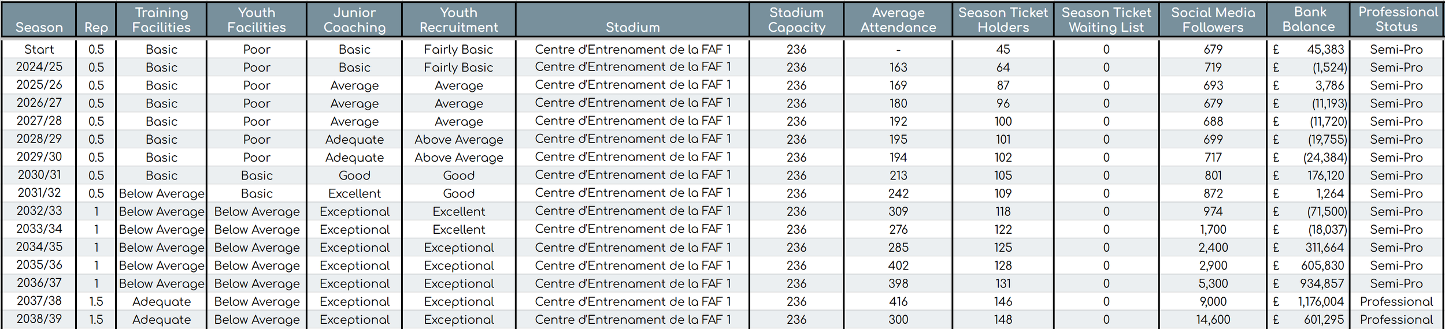
Task: Click the Bank Balance header cell
Action: click(x=1308, y=20)
